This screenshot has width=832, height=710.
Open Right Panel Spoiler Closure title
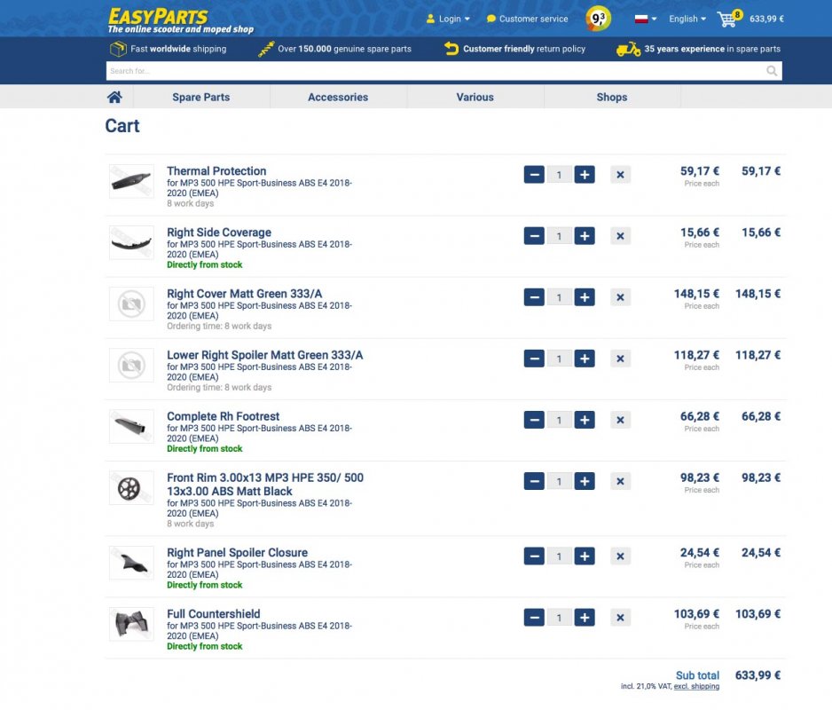click(237, 552)
